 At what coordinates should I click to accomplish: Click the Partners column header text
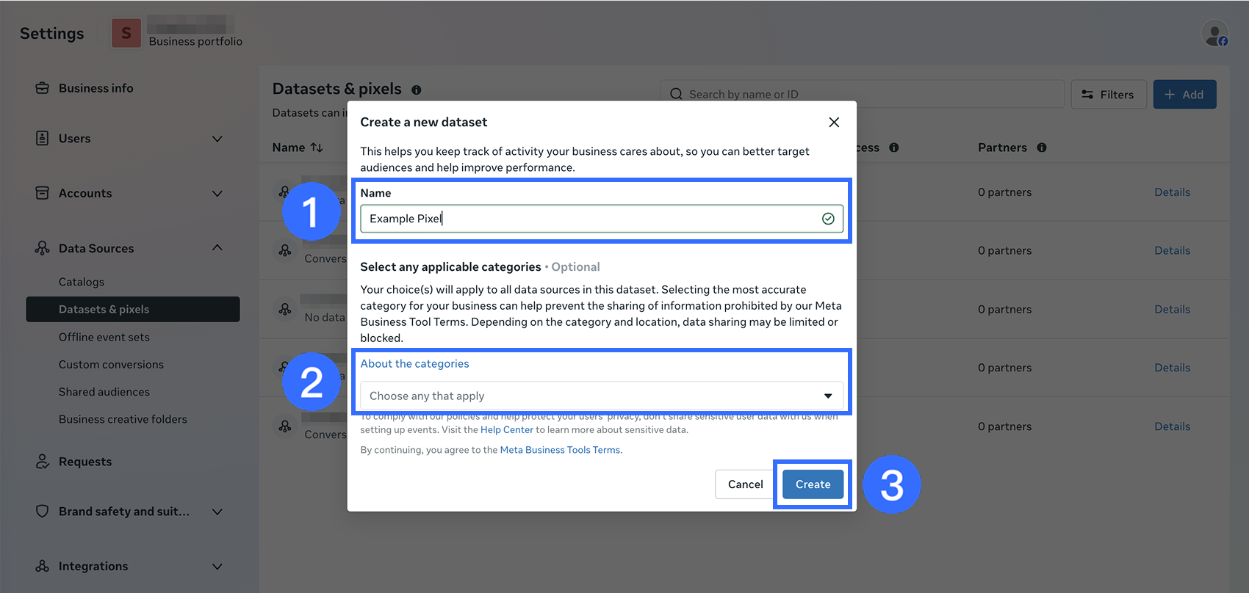pos(1002,148)
